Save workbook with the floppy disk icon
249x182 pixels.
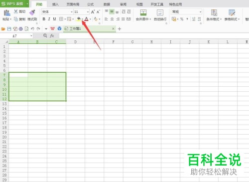9,29
